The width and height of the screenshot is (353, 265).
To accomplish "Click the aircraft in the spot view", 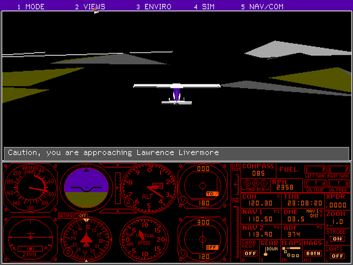I will (176, 94).
